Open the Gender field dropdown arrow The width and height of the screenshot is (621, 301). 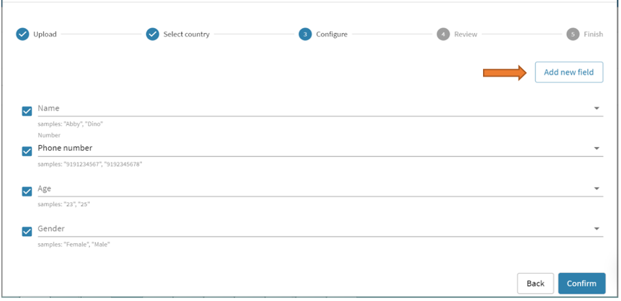(x=596, y=229)
